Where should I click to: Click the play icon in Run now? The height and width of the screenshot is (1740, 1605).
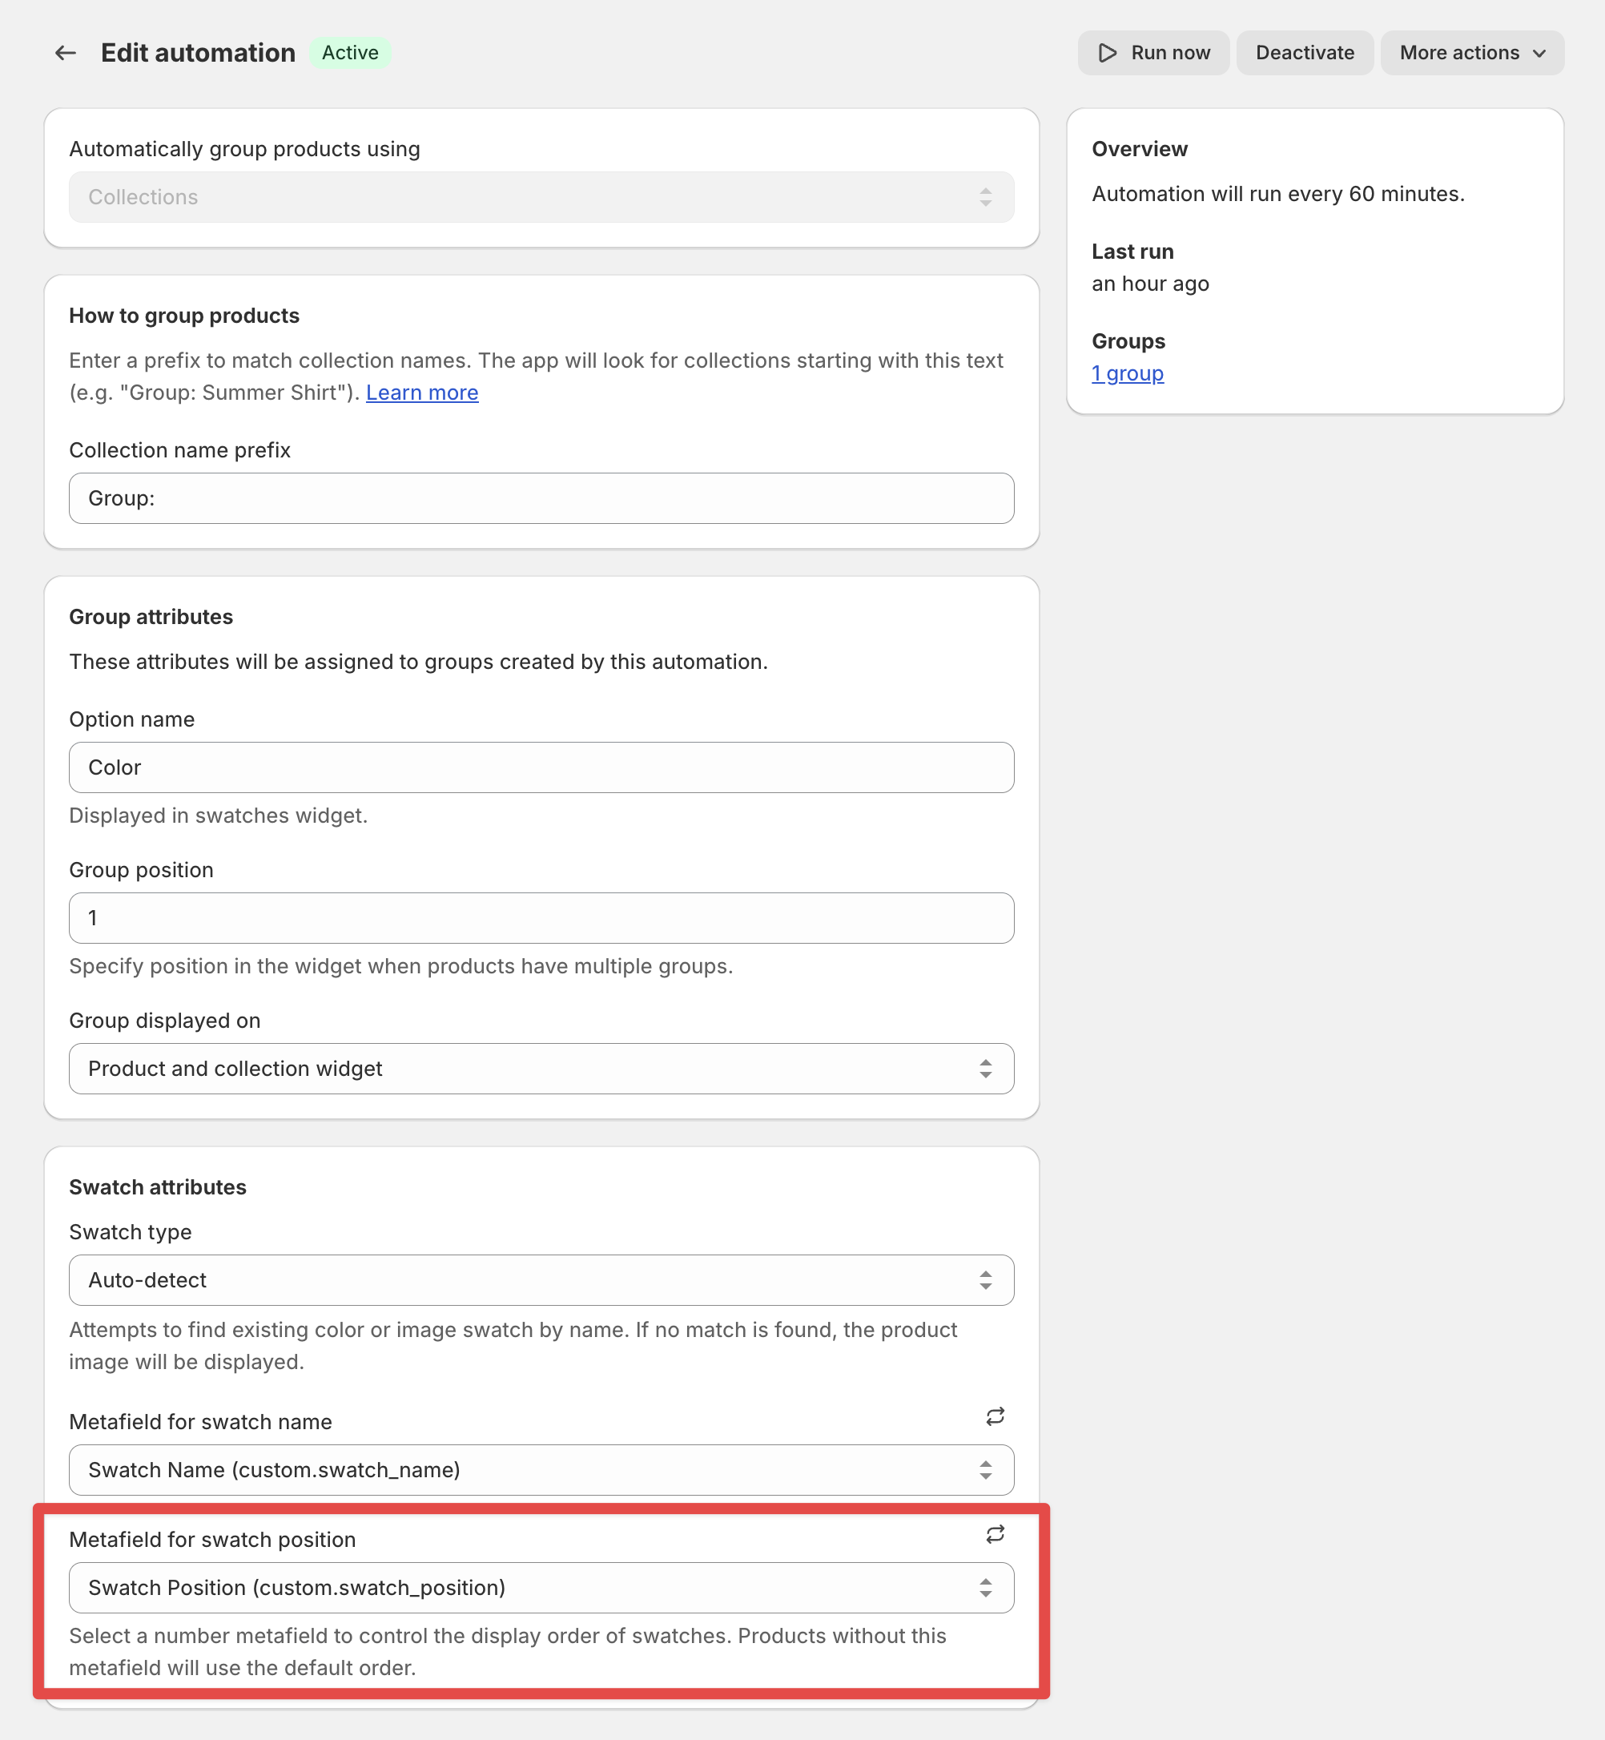click(1107, 53)
